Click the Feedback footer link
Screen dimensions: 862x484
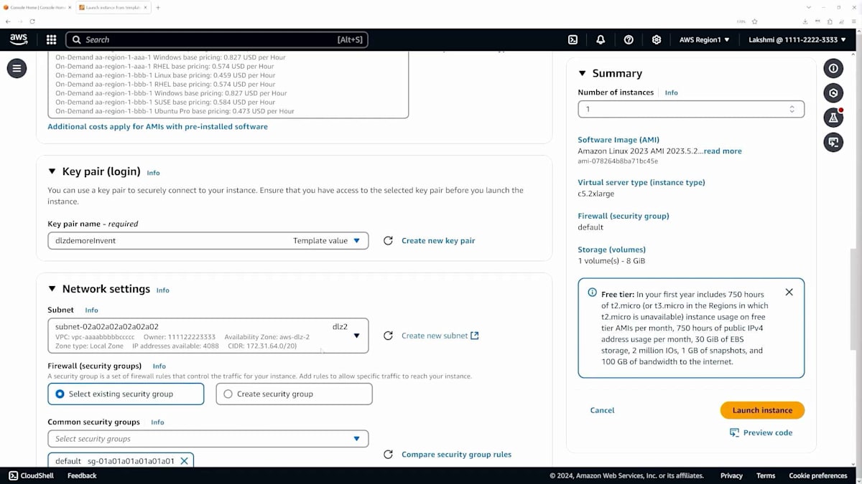(82, 475)
